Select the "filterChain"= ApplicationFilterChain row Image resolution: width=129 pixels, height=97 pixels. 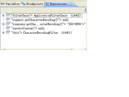point(46,16)
